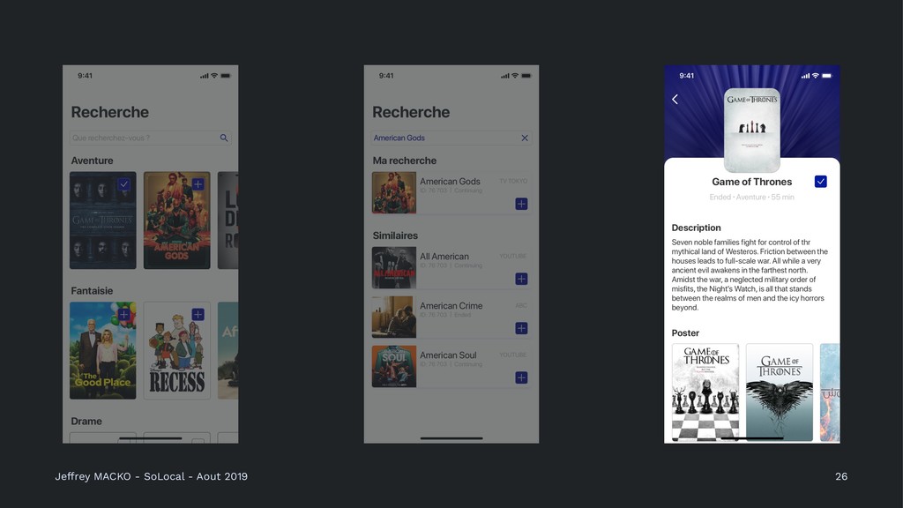Click the Recherche title above American Gods search
Image resolution: width=903 pixels, height=508 pixels.
(411, 112)
